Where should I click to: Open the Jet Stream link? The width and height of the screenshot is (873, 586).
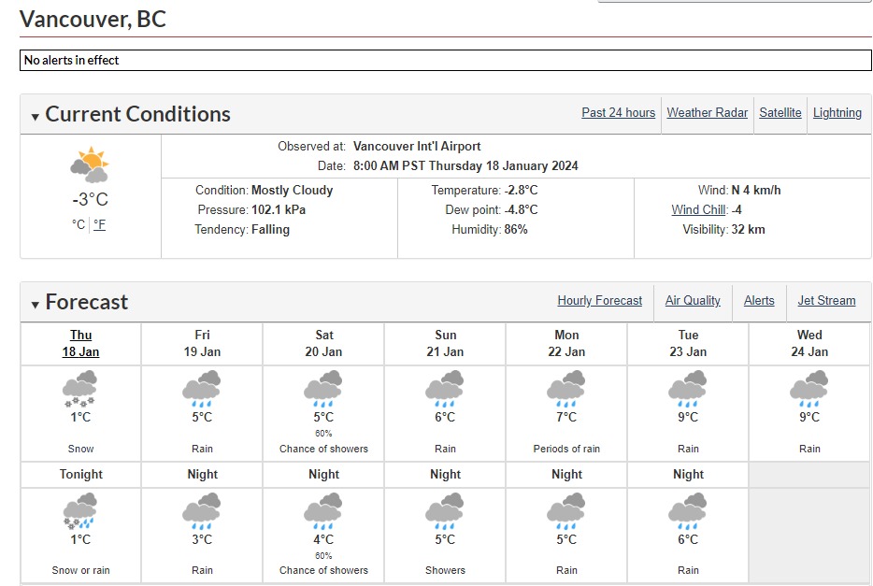[826, 300]
